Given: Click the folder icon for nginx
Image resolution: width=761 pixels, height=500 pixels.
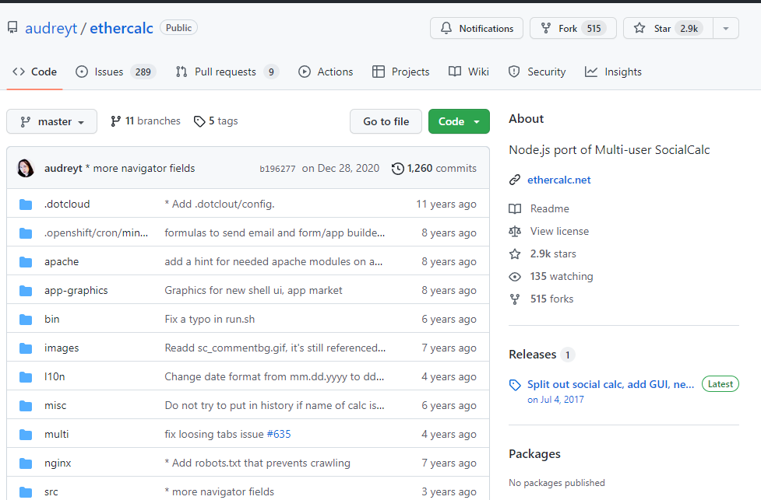Looking at the screenshot, I should coord(26,463).
